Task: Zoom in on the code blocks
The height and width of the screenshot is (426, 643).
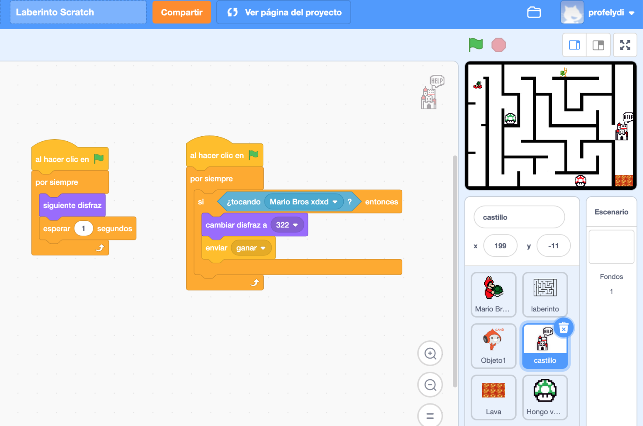Action: tap(430, 353)
